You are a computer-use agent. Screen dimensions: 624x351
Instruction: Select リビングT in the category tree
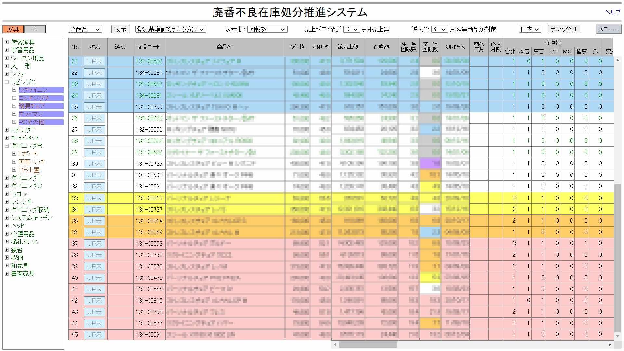23,130
